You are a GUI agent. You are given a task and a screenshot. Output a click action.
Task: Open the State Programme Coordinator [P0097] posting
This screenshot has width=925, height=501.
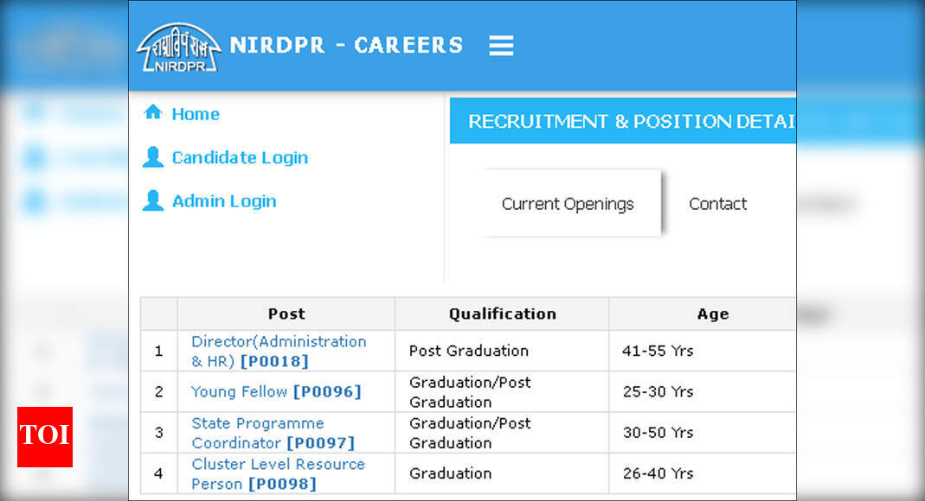pyautogui.click(x=273, y=433)
